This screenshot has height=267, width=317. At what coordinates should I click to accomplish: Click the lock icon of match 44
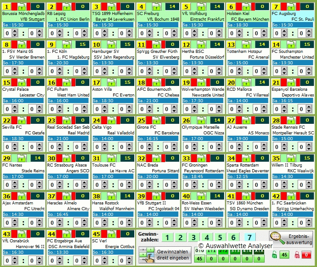pyautogui.click(x=66, y=234)
